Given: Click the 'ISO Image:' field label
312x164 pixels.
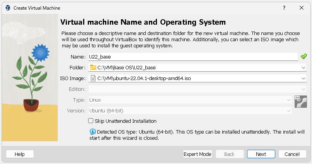Looking at the screenshot, I should tap(73, 79).
